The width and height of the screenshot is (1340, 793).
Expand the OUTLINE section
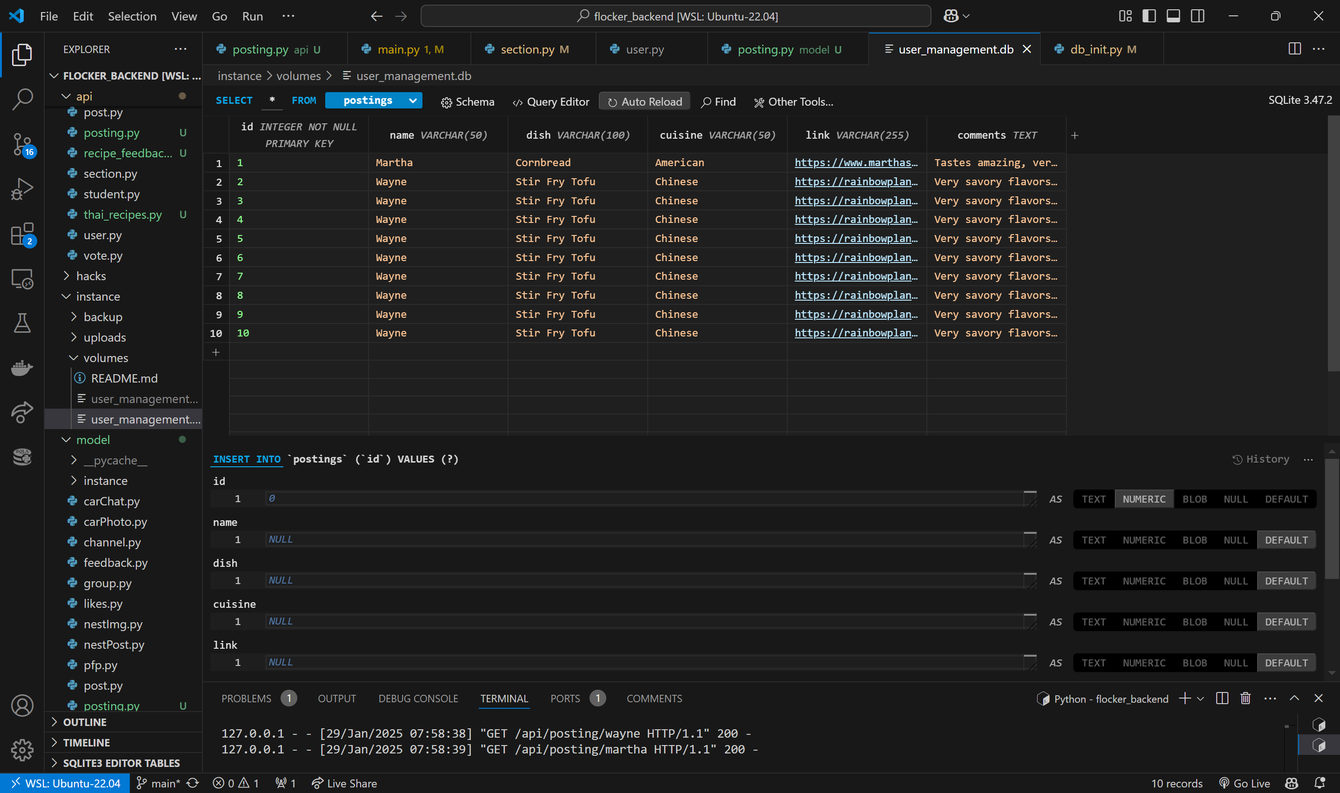tap(123, 722)
